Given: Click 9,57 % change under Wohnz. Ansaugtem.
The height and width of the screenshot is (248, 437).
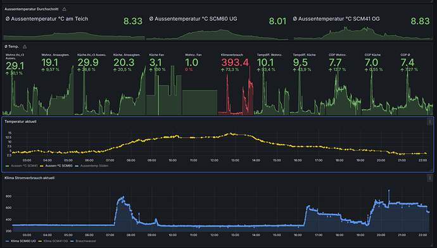Looking at the screenshot, I should click(x=51, y=69).
